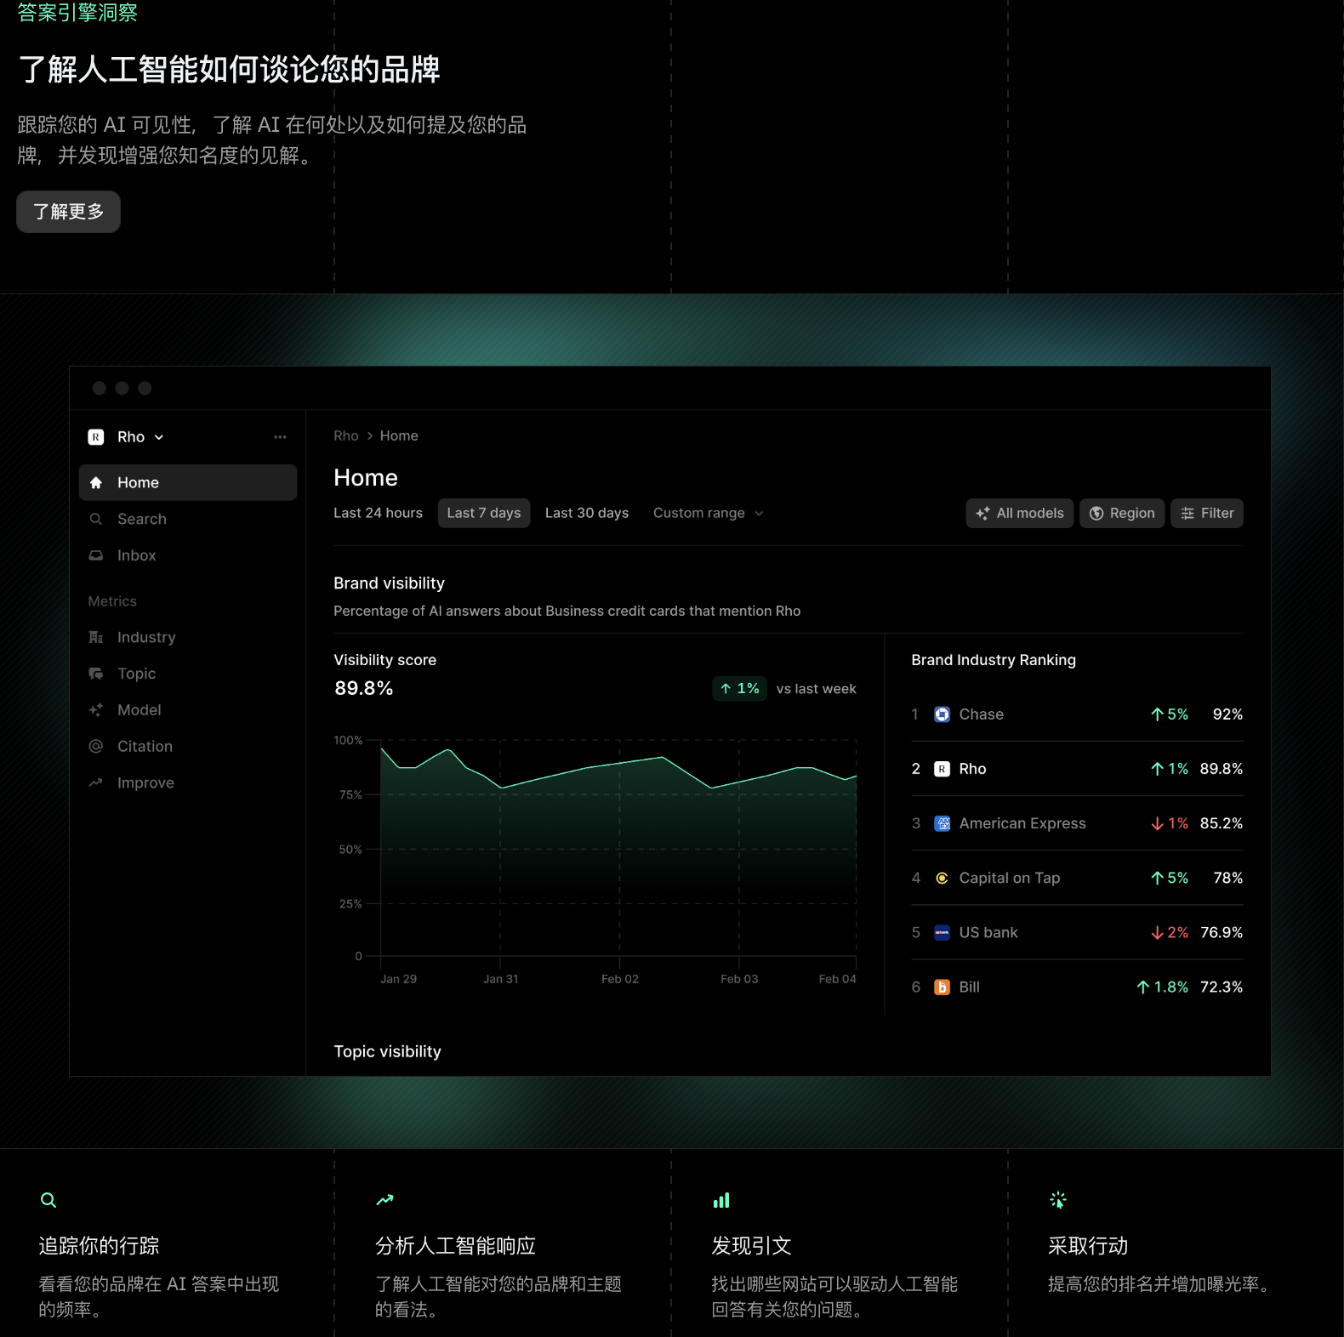Click the sliders icon in Filter button

(1187, 513)
